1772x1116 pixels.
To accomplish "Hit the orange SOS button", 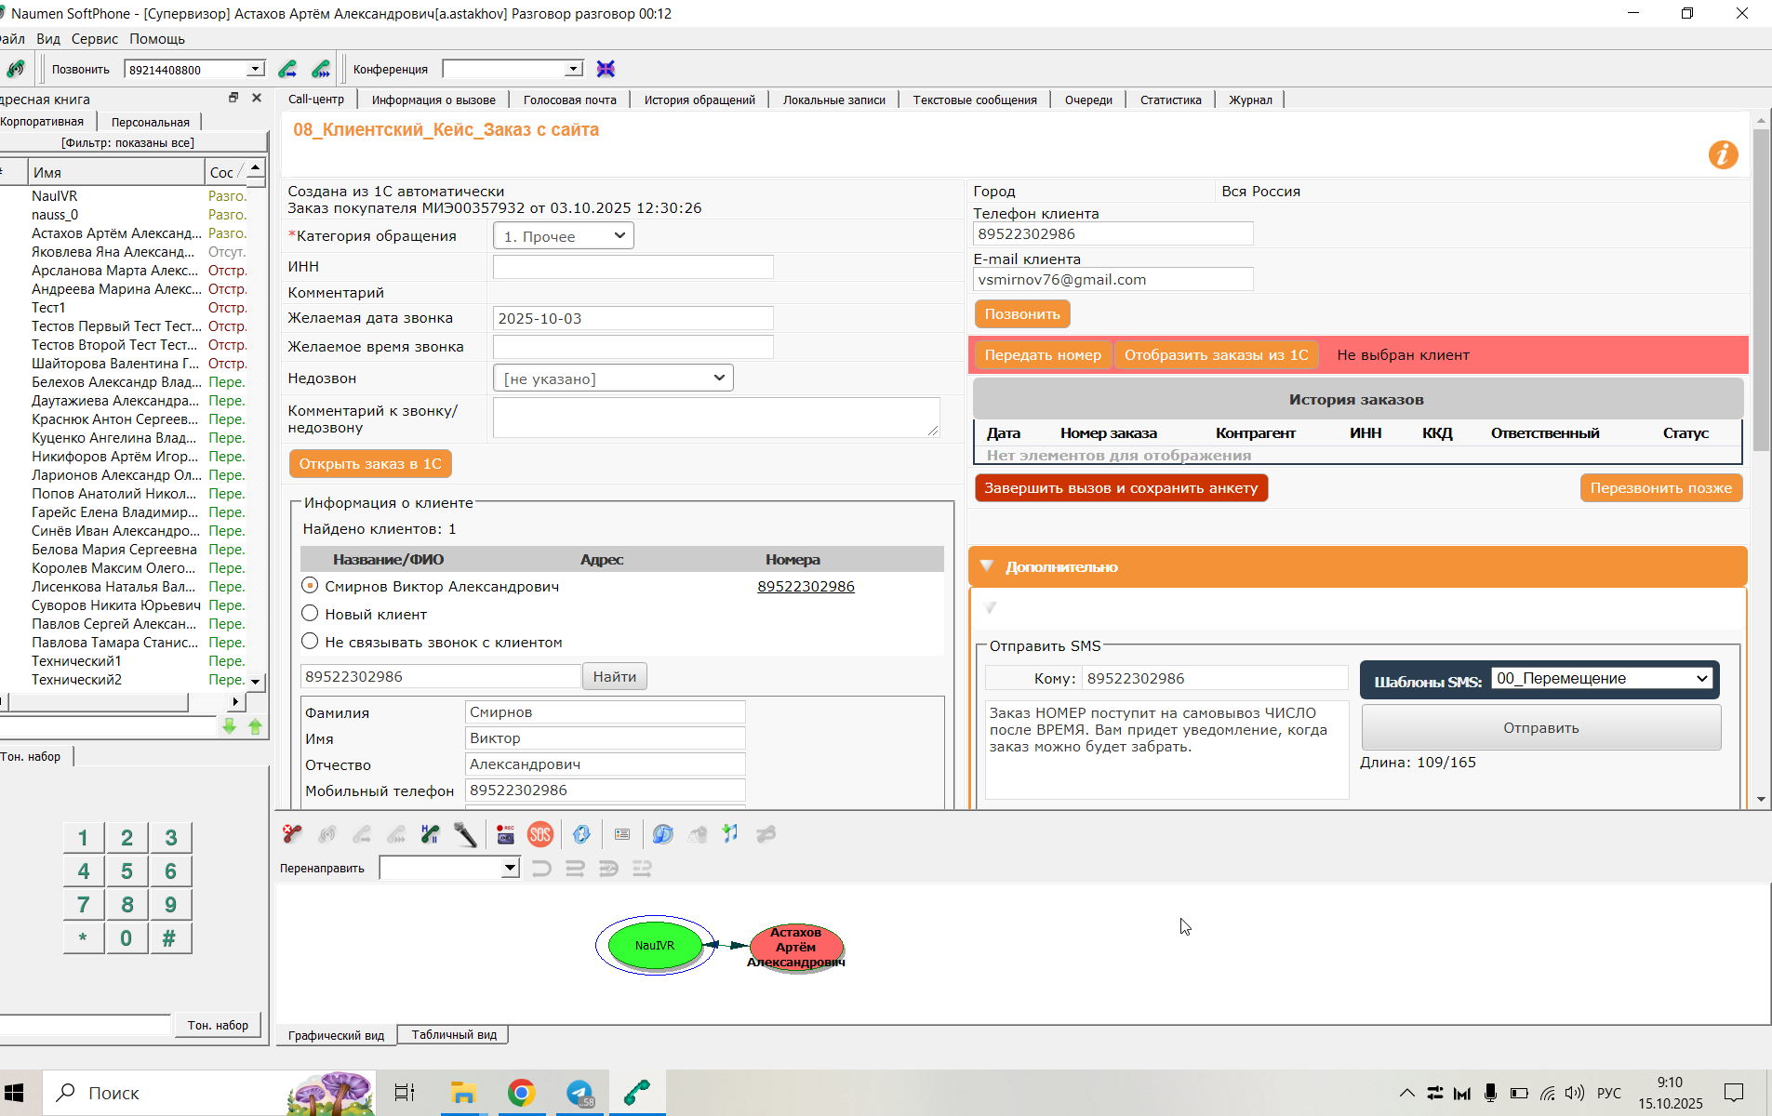I will [x=540, y=834].
